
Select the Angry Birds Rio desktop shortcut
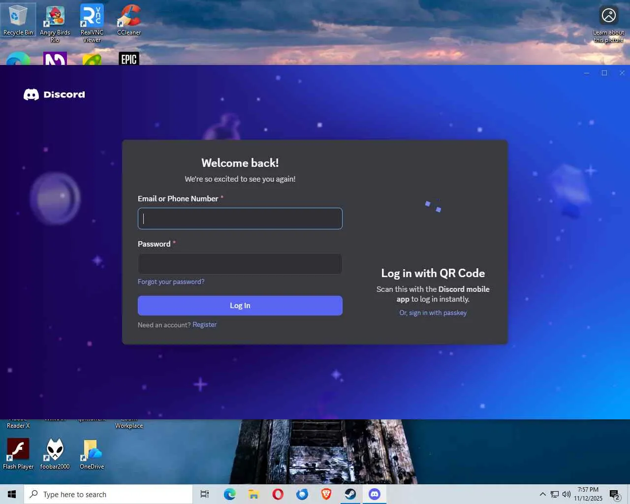tap(55, 24)
